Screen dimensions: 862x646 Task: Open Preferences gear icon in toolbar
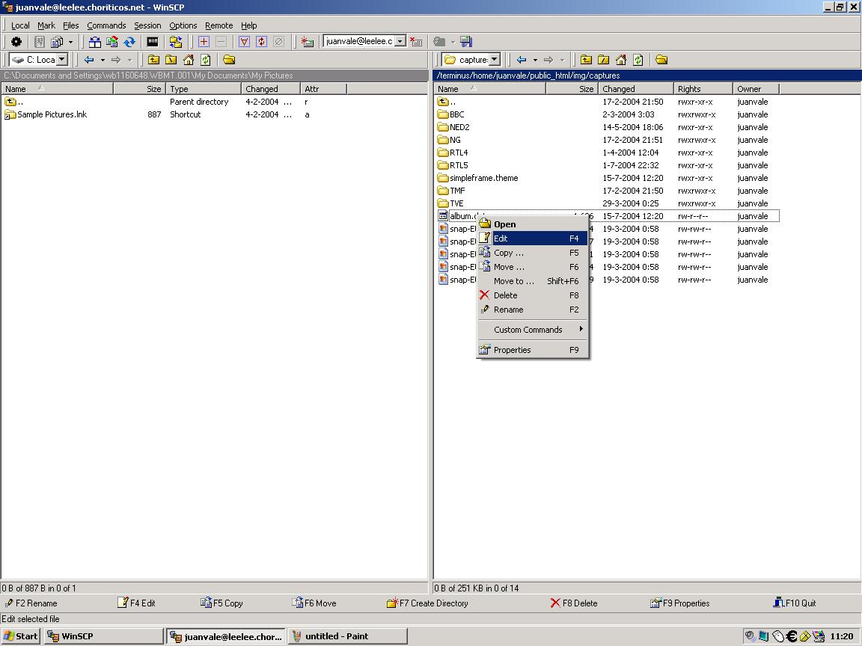[x=16, y=42]
